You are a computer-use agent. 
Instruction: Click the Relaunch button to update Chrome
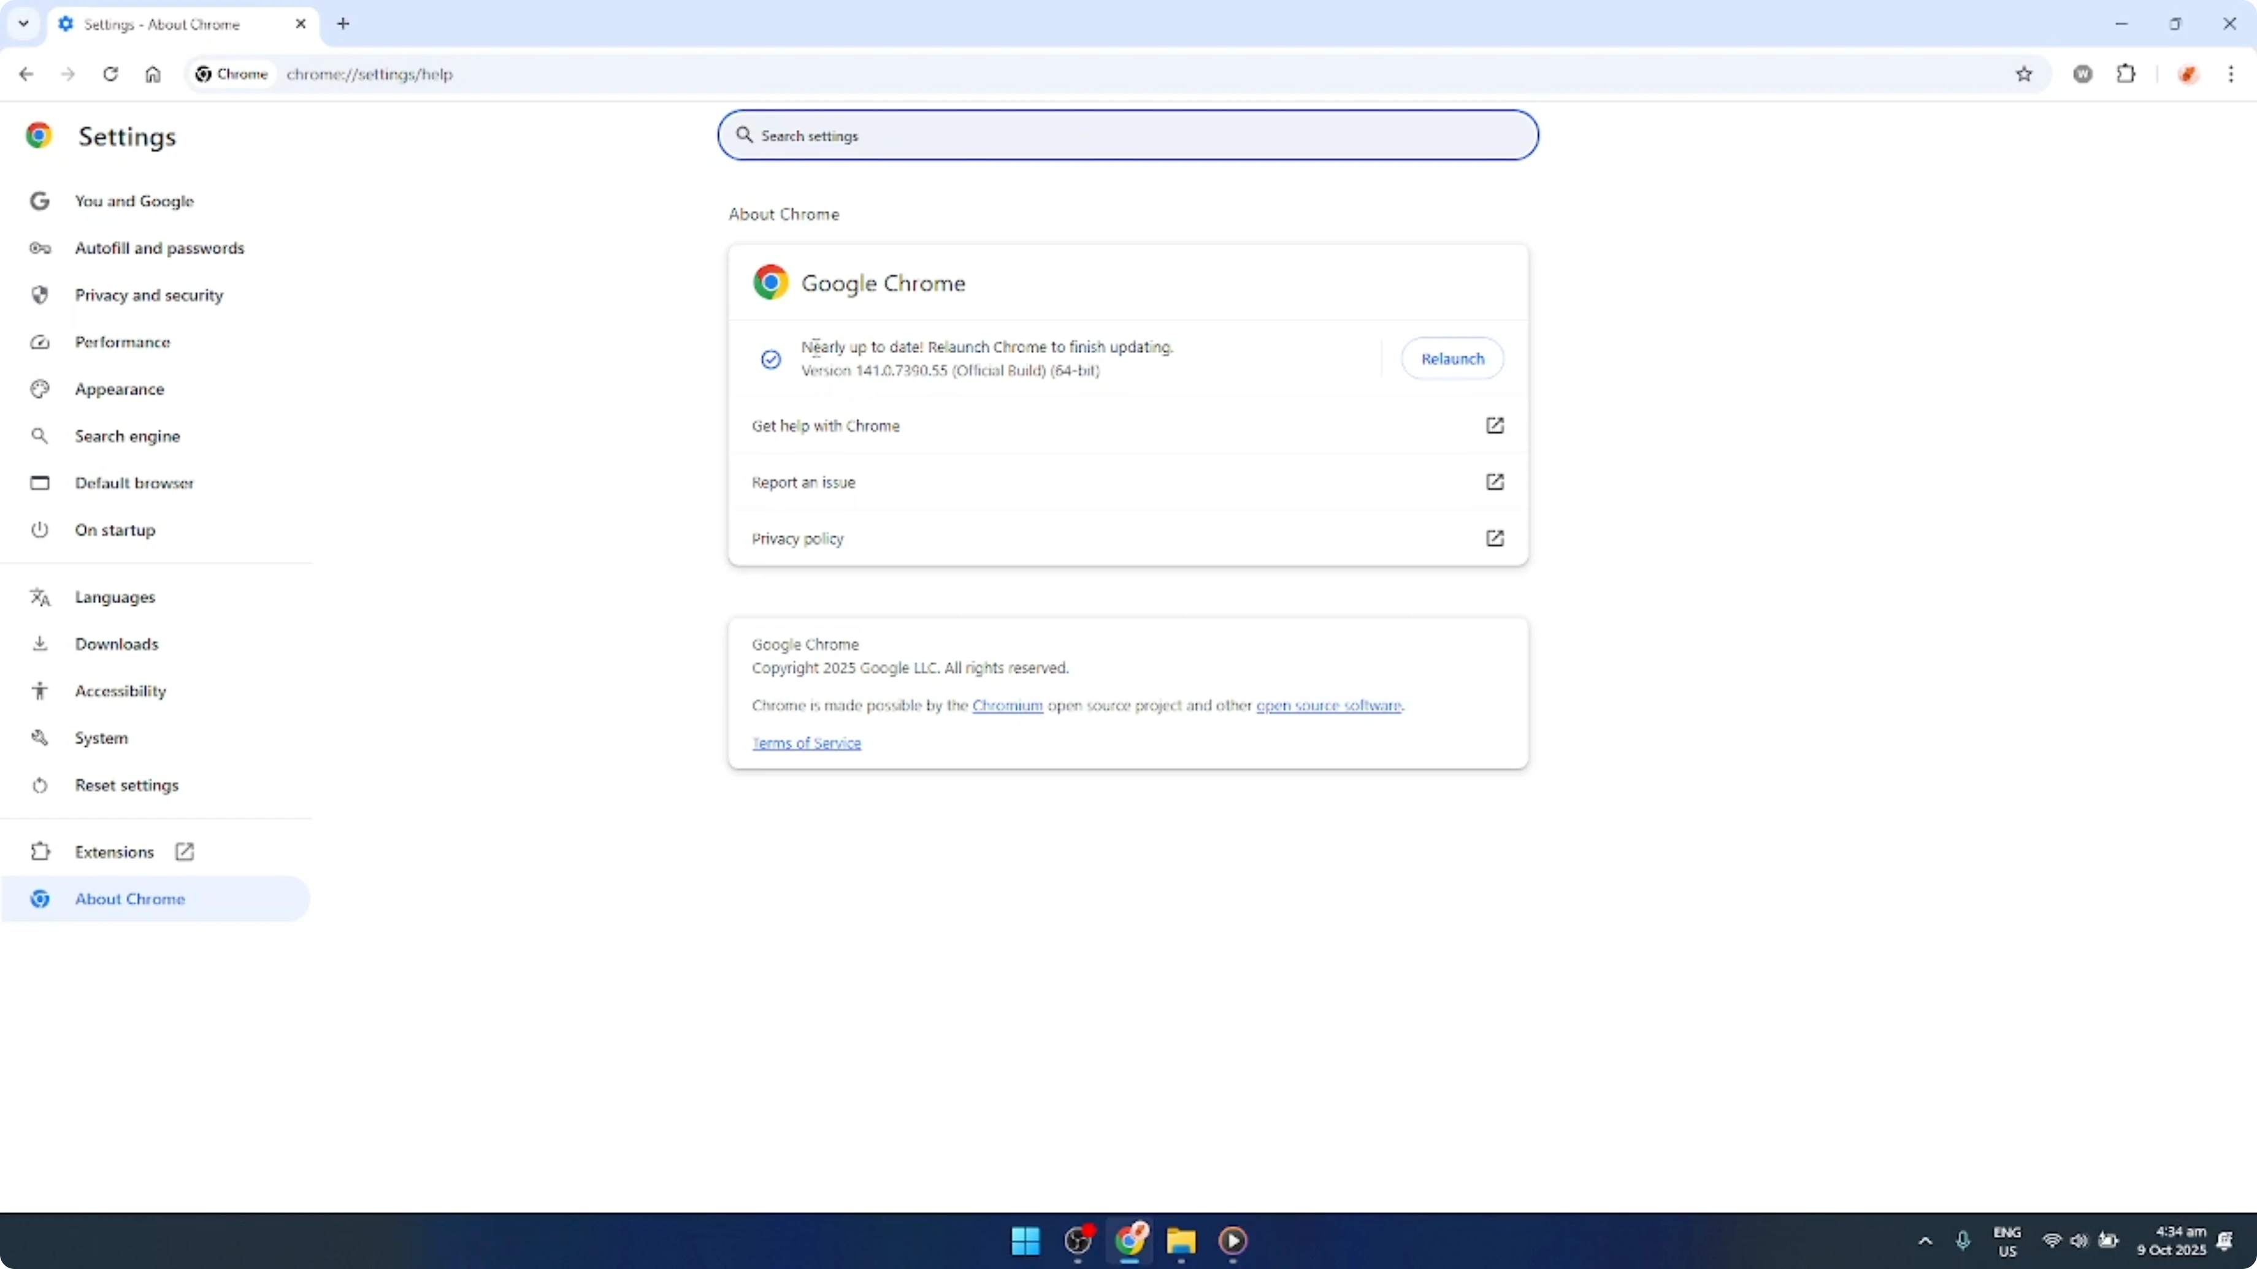click(x=1452, y=358)
